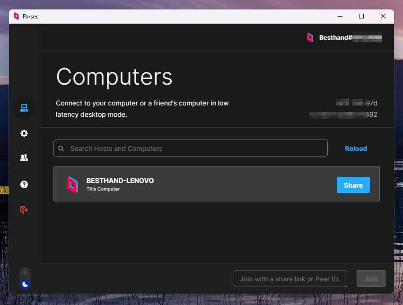
Task: Open the Computers tab in sidebar
Action: 24,108
